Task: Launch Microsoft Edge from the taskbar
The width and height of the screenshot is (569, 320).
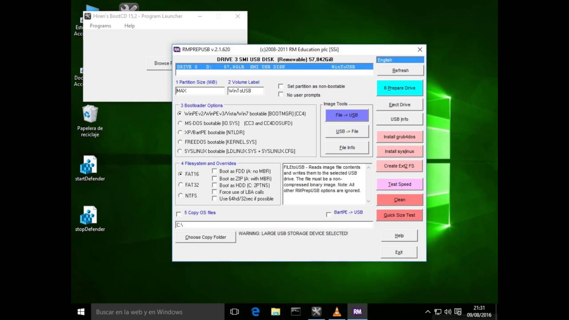Action: pos(255,312)
